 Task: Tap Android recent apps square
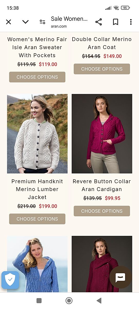tap(39, 301)
